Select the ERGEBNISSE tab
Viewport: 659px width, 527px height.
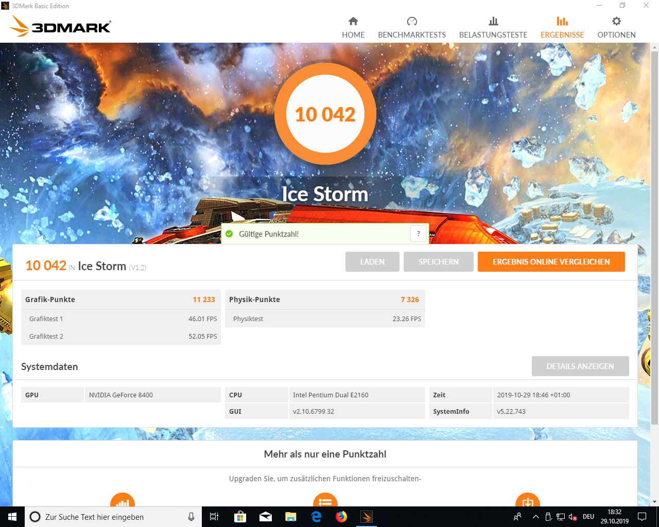point(562,28)
